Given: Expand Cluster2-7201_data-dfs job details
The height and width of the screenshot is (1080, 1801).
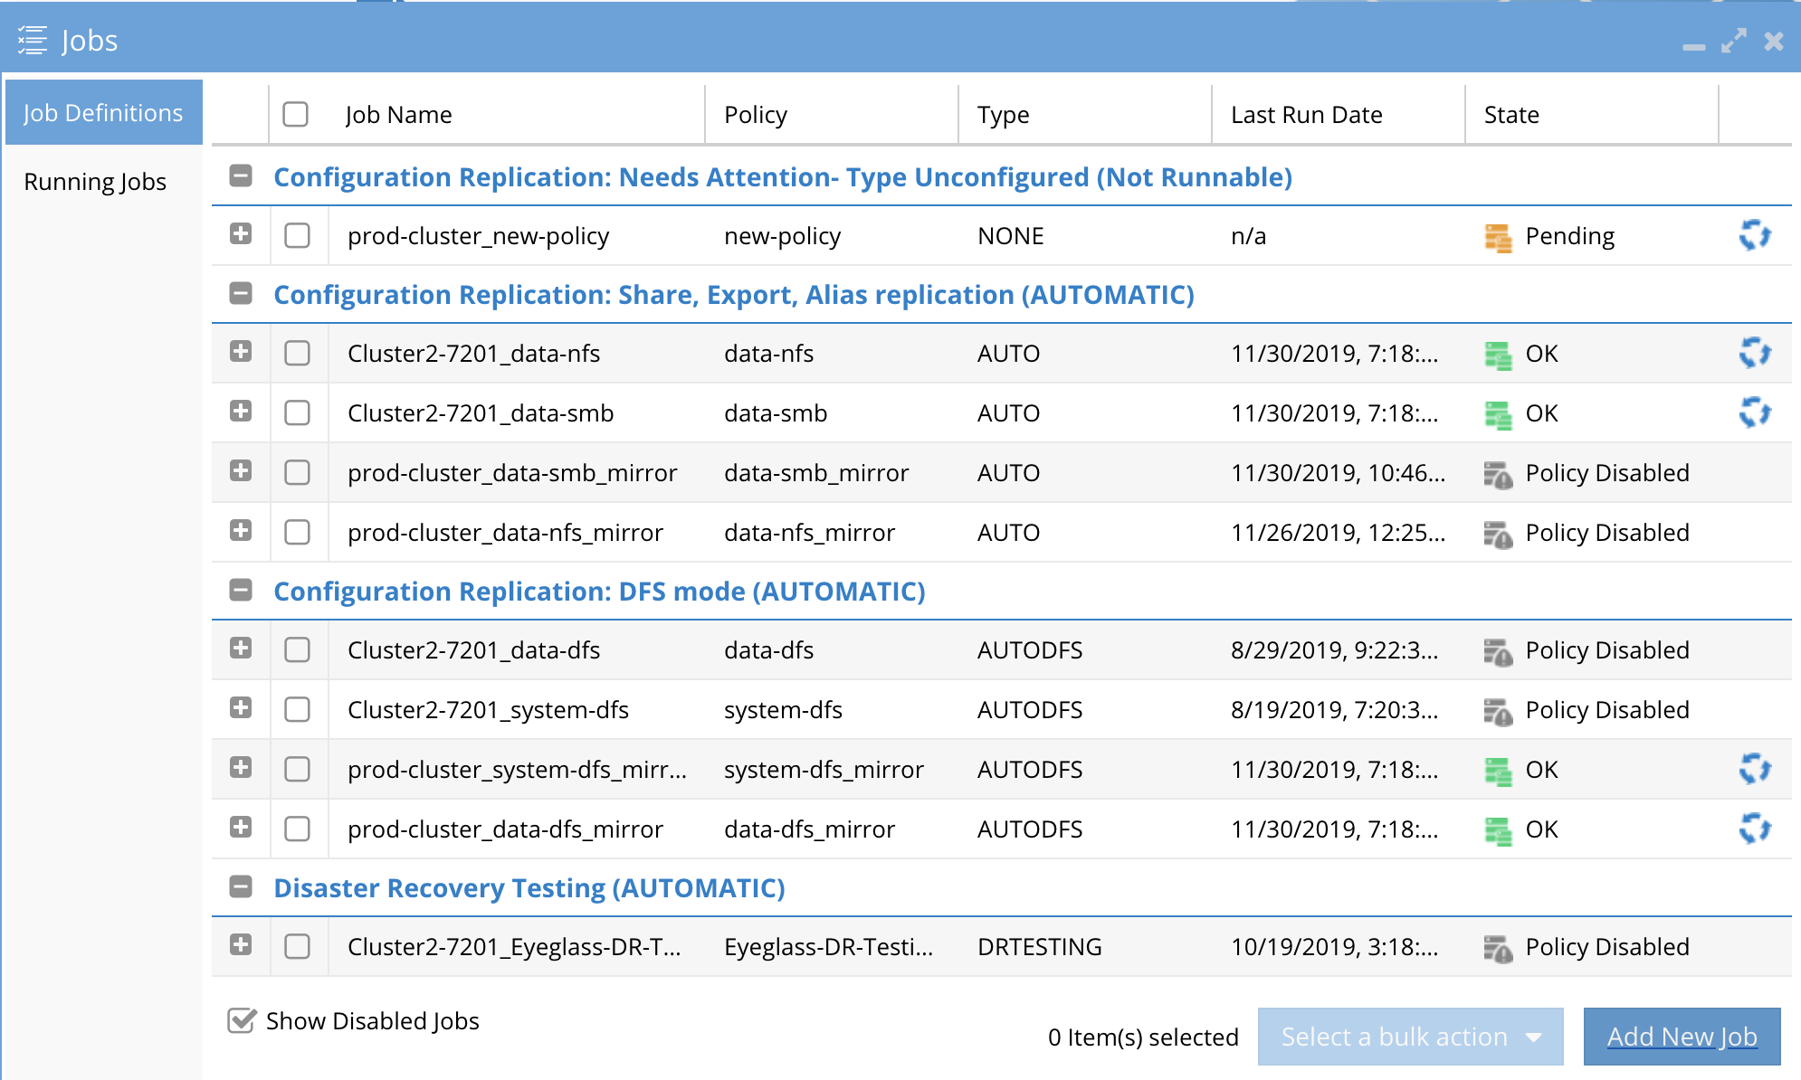Looking at the screenshot, I should (241, 648).
